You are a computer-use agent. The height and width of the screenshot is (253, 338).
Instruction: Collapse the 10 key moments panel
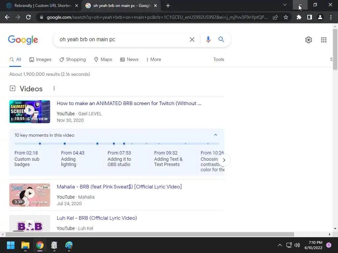coord(215,135)
